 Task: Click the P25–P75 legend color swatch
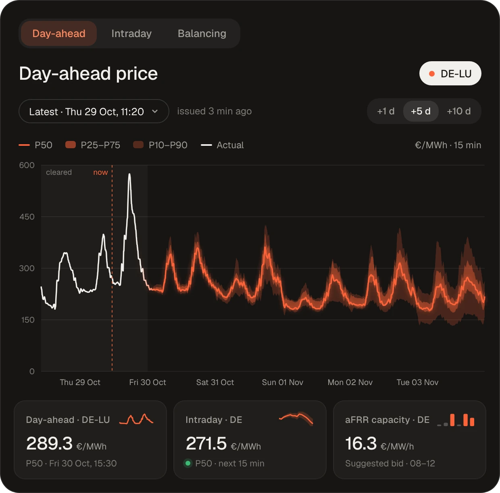71,145
